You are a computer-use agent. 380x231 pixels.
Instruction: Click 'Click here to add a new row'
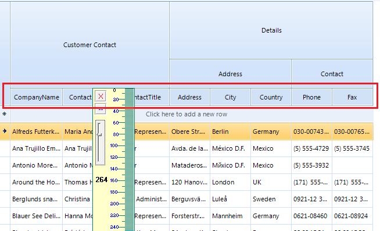[x=187, y=114]
